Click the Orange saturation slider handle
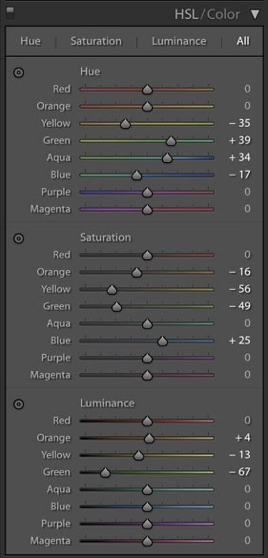Viewport: 268px width, 558px height. [x=137, y=273]
